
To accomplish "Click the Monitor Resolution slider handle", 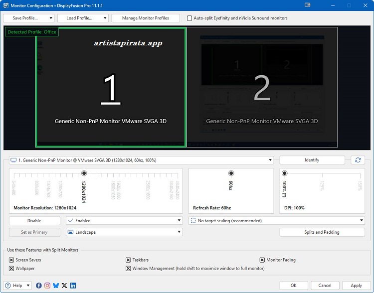I will click(x=84, y=173).
